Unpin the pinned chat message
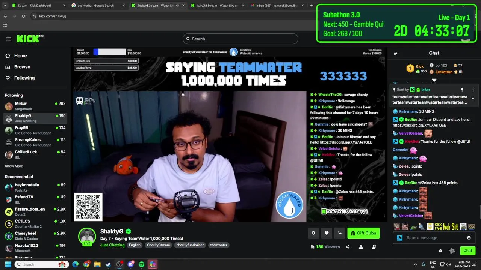481x270 pixels. point(462,90)
